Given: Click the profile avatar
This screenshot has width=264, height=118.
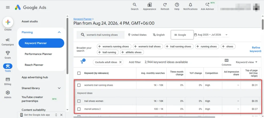Looking at the screenshot, I should [x=256, y=7].
